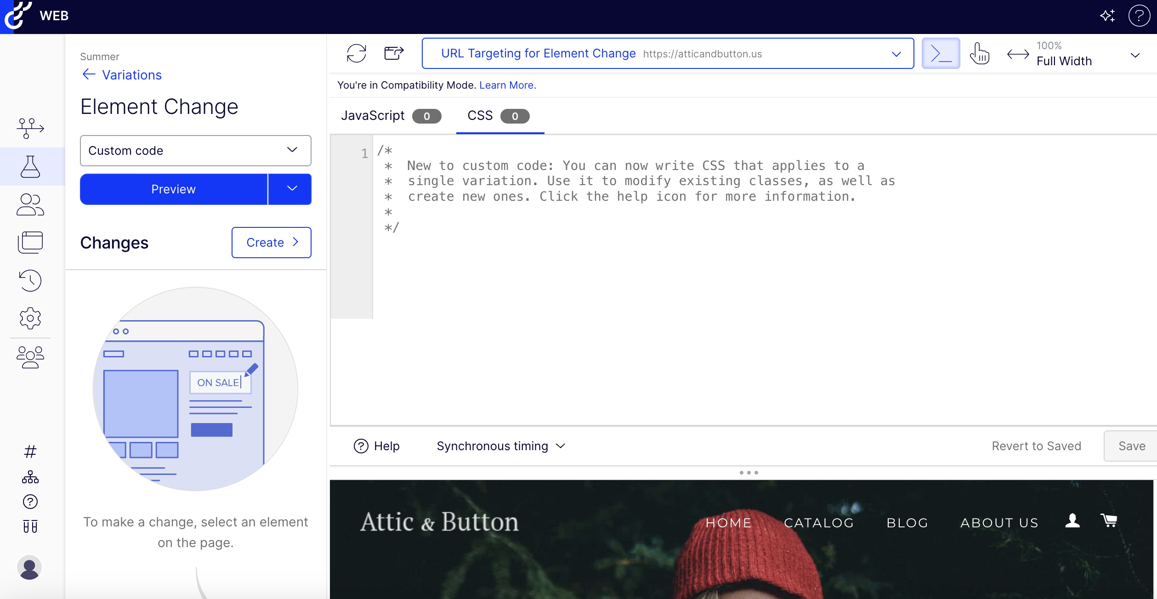
Task: View the change History panel
Action: pos(29,281)
